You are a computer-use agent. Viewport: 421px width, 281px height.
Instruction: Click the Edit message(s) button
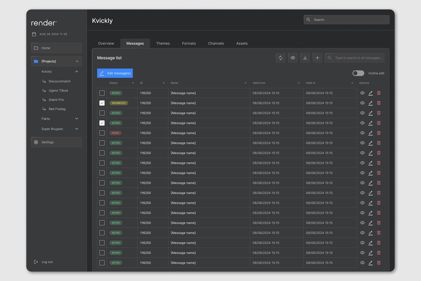coord(115,73)
